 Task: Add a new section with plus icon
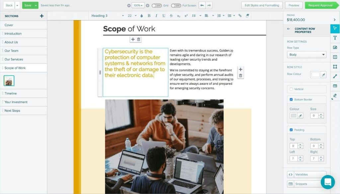42,16
